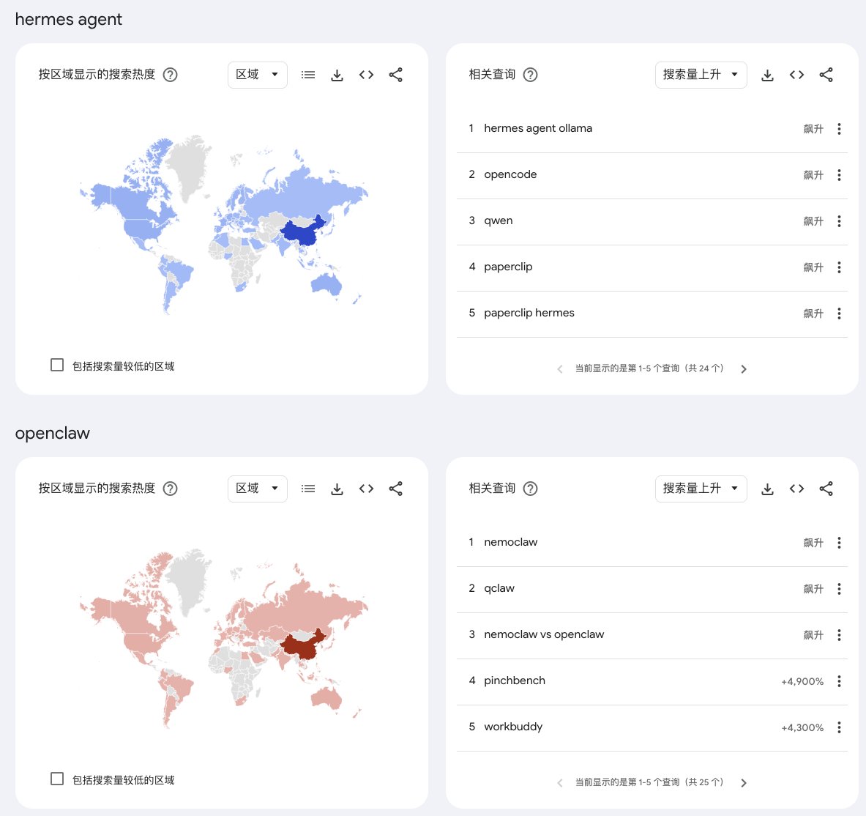Screen dimensions: 866x816
Task: Open the hermes agent ollama query
Action: [538, 128]
